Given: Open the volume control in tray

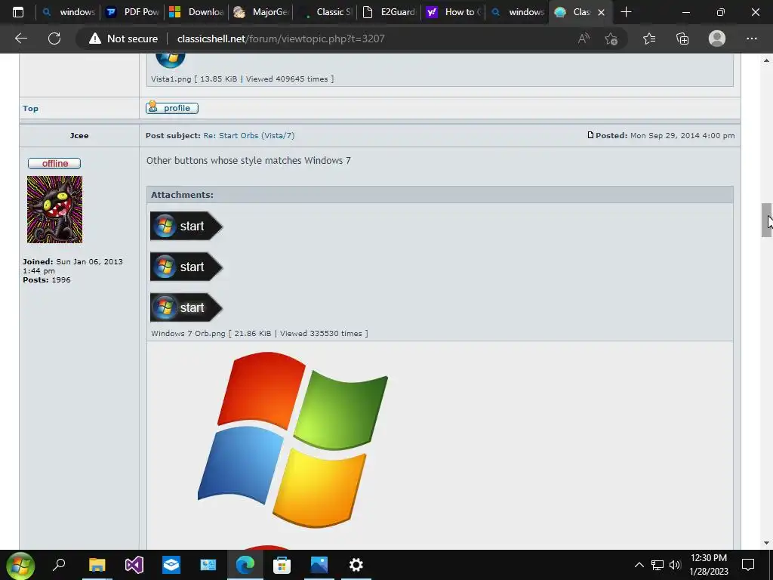Looking at the screenshot, I should (x=675, y=565).
